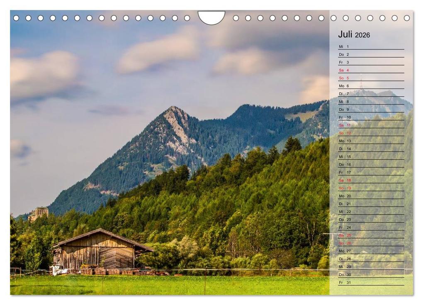Screen dimensions: 423x305
Task: Select the 'Di 7' date row
Action: (x=371, y=94)
